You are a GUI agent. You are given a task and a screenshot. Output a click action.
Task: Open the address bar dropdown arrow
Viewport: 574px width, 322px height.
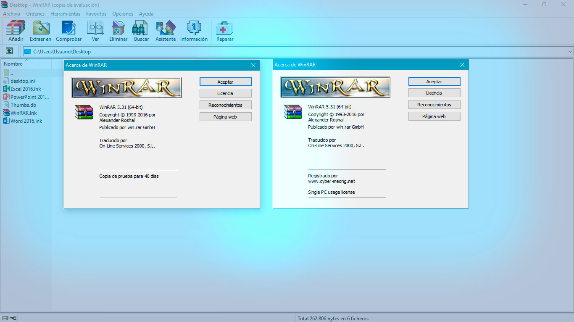pyautogui.click(x=569, y=51)
